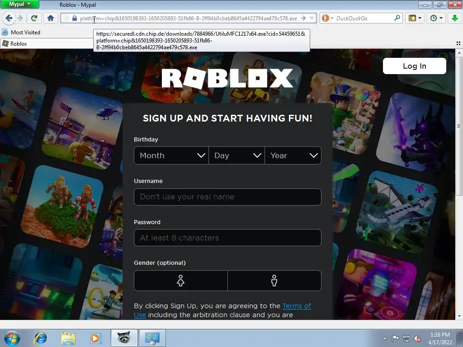Open the Month birthday dropdown

[171, 155]
